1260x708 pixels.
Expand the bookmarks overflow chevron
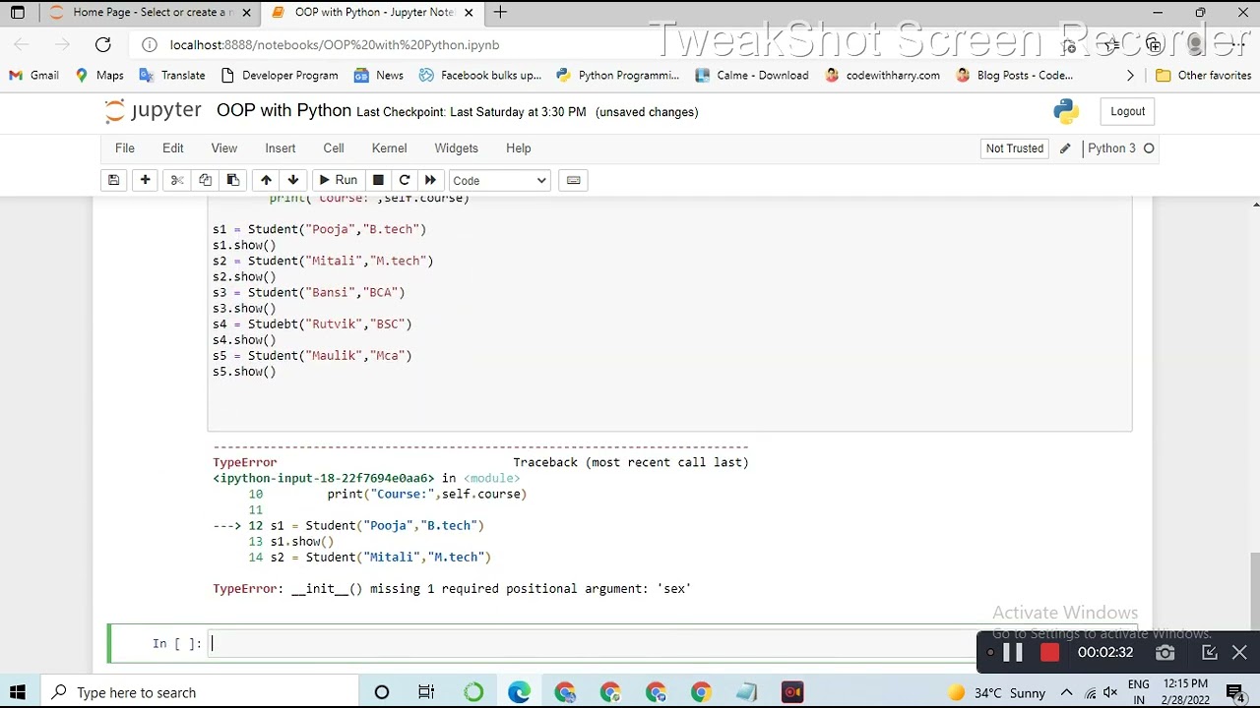pyautogui.click(x=1130, y=75)
